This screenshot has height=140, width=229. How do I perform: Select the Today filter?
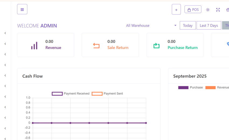(x=188, y=25)
